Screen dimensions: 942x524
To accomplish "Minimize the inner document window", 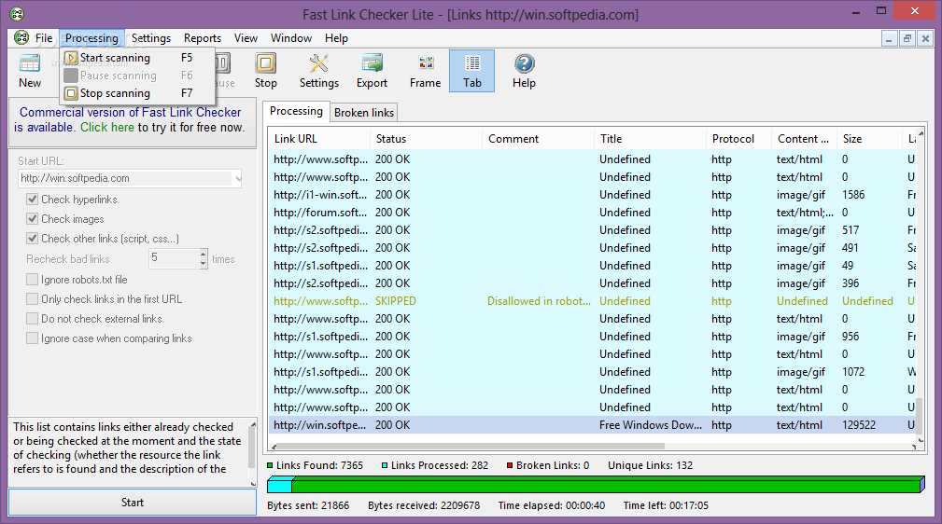I will click(x=889, y=38).
